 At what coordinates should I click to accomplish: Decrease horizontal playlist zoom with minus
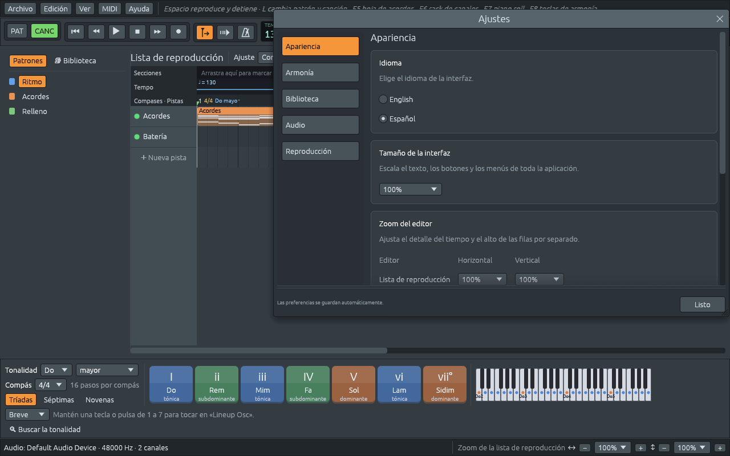click(x=585, y=448)
